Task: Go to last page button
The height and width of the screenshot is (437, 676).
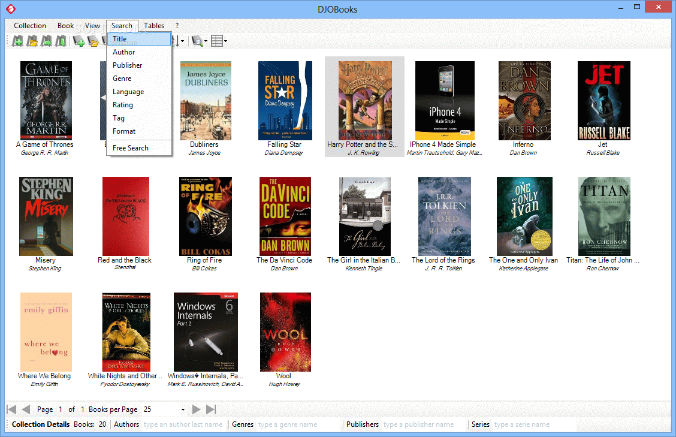Action: point(211,409)
